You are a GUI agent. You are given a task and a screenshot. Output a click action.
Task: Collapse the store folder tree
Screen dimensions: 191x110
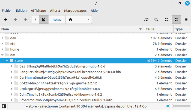click(7, 60)
